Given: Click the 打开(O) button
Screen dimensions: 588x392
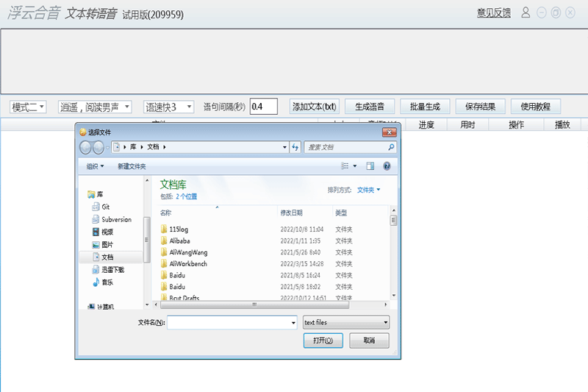Looking at the screenshot, I should [323, 341].
